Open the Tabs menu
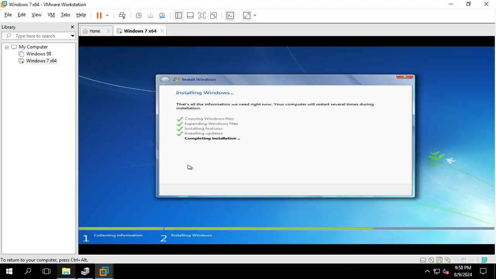The height and width of the screenshot is (279, 496). coord(65,15)
